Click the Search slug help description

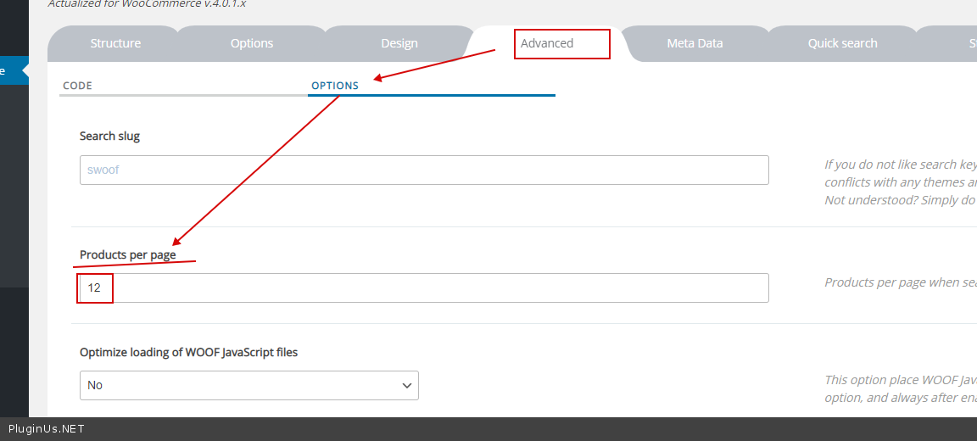[x=899, y=181]
